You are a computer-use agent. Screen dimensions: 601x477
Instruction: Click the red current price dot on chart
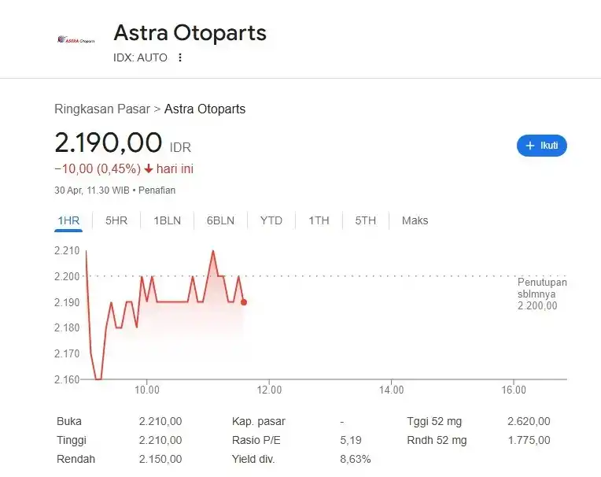[x=244, y=302]
